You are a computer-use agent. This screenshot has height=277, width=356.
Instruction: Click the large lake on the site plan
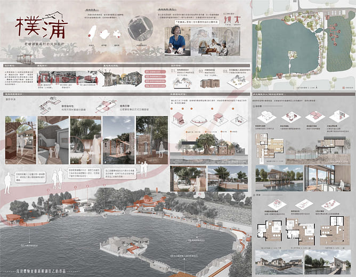pyautogui.click(x=288, y=47)
